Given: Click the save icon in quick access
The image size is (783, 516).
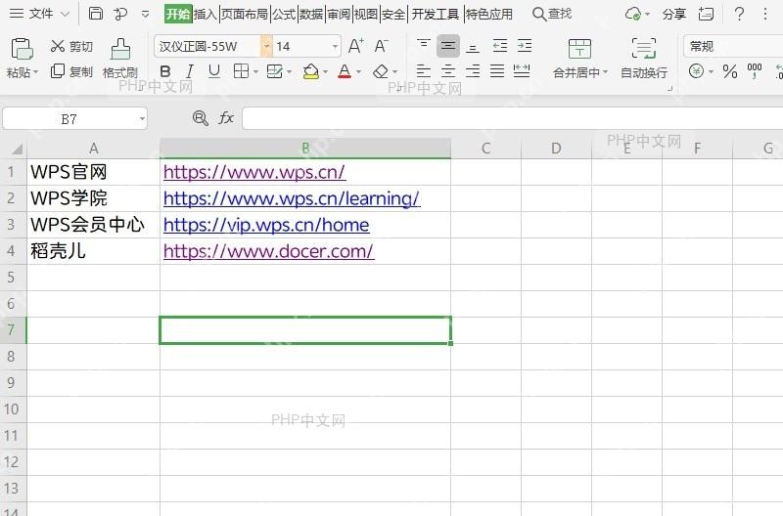Looking at the screenshot, I should [x=95, y=14].
